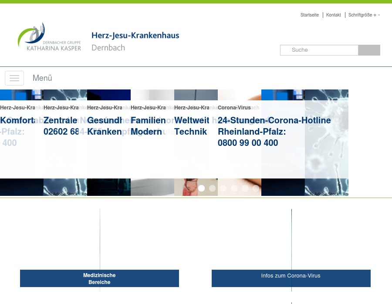Click the Medizinische Bereiche button
This screenshot has width=392, height=304.
coord(99,278)
